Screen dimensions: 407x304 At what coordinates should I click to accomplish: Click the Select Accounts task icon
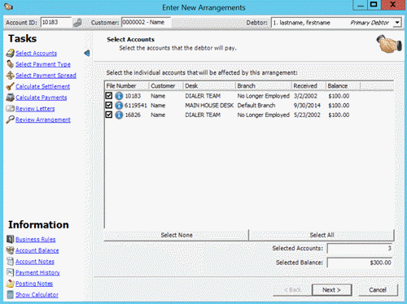11,53
